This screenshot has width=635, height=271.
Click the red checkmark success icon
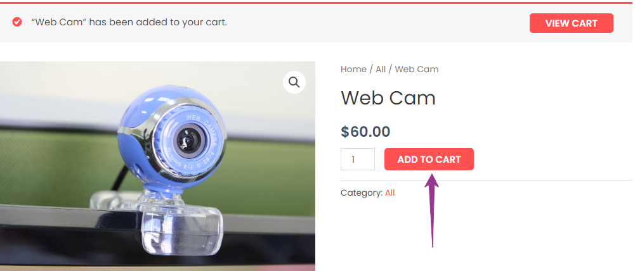pyautogui.click(x=17, y=22)
